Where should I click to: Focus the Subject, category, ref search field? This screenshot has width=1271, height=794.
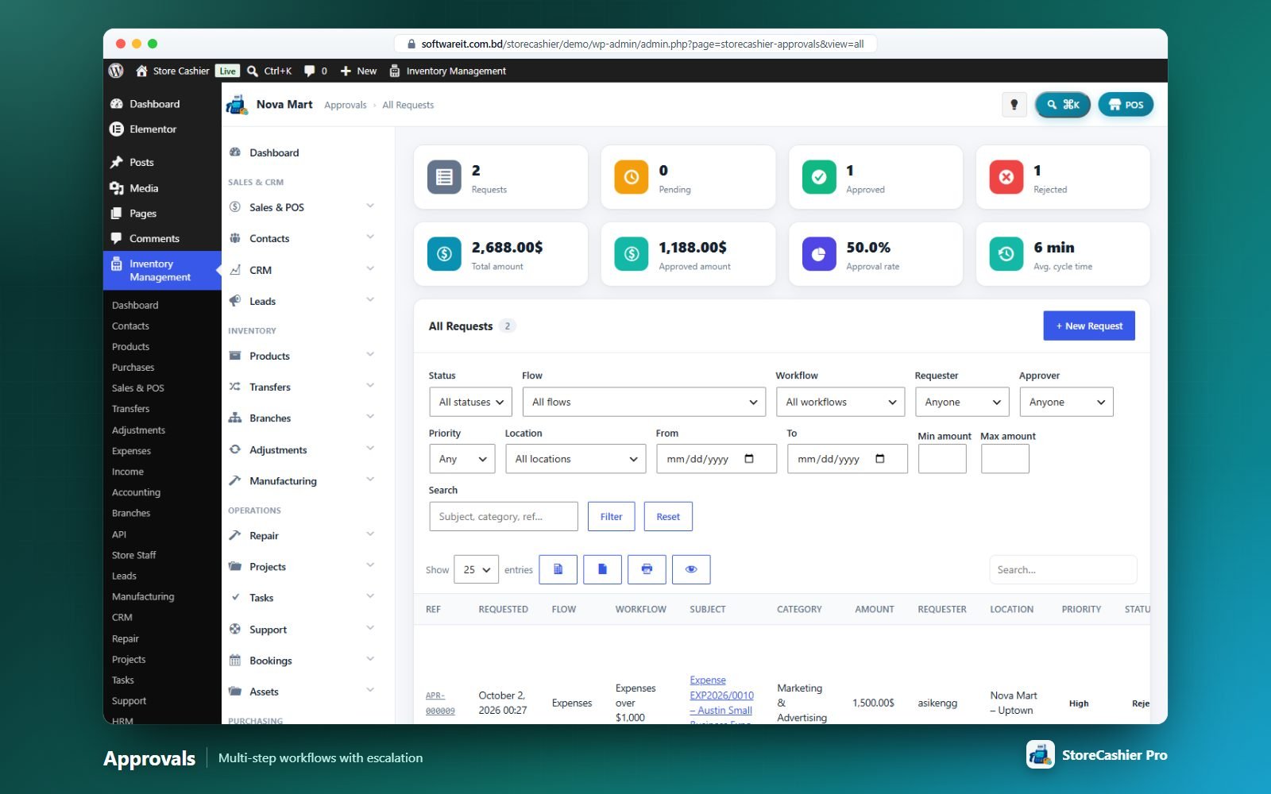coord(504,516)
